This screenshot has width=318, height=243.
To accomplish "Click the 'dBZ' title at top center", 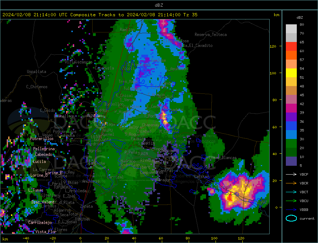I will tap(159, 5).
